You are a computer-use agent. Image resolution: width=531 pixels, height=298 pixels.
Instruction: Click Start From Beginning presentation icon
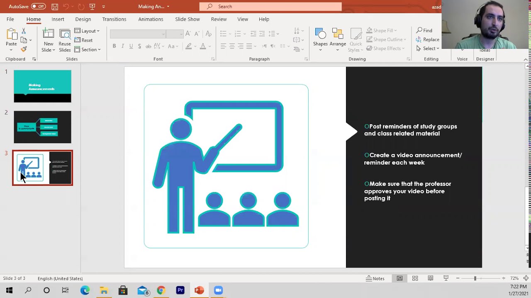point(92,6)
